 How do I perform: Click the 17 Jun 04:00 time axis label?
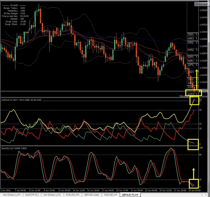(108, 190)
